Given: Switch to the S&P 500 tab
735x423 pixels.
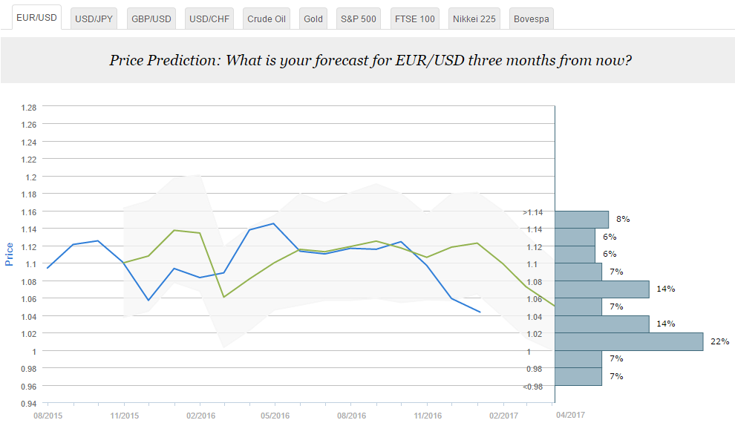Looking at the screenshot, I should [x=358, y=19].
